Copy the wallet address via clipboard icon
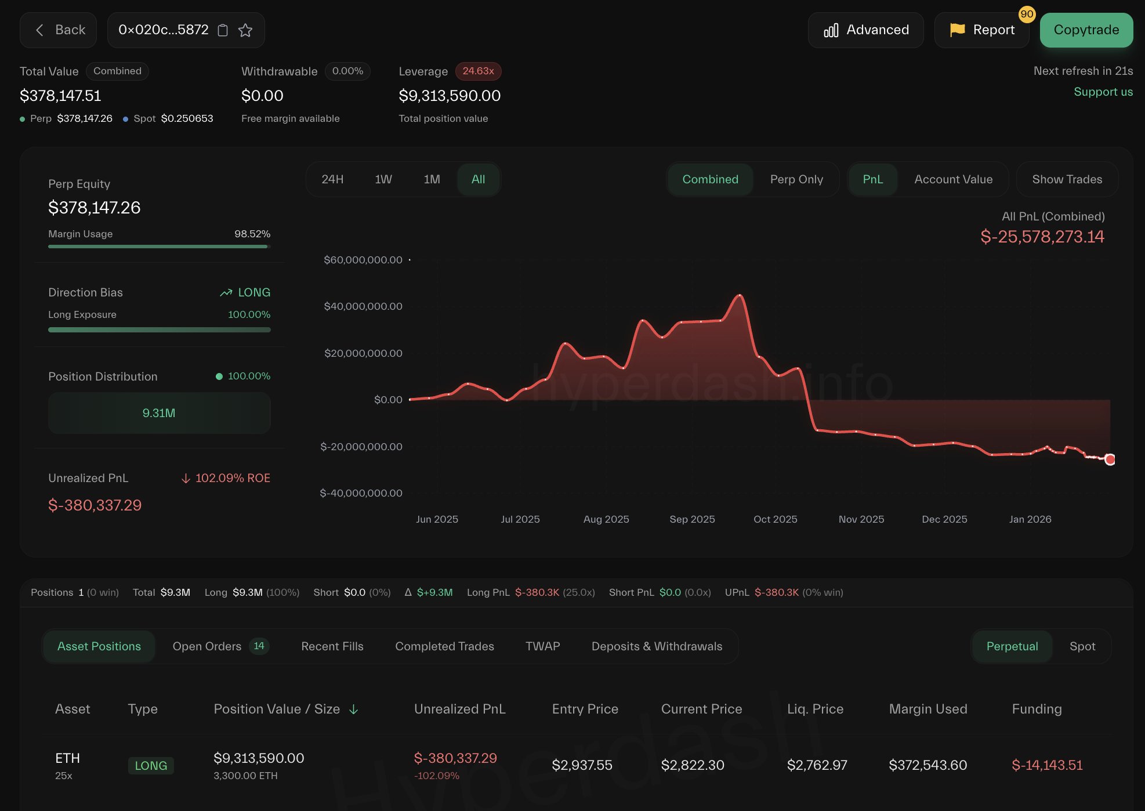This screenshot has height=811, width=1145. [223, 30]
